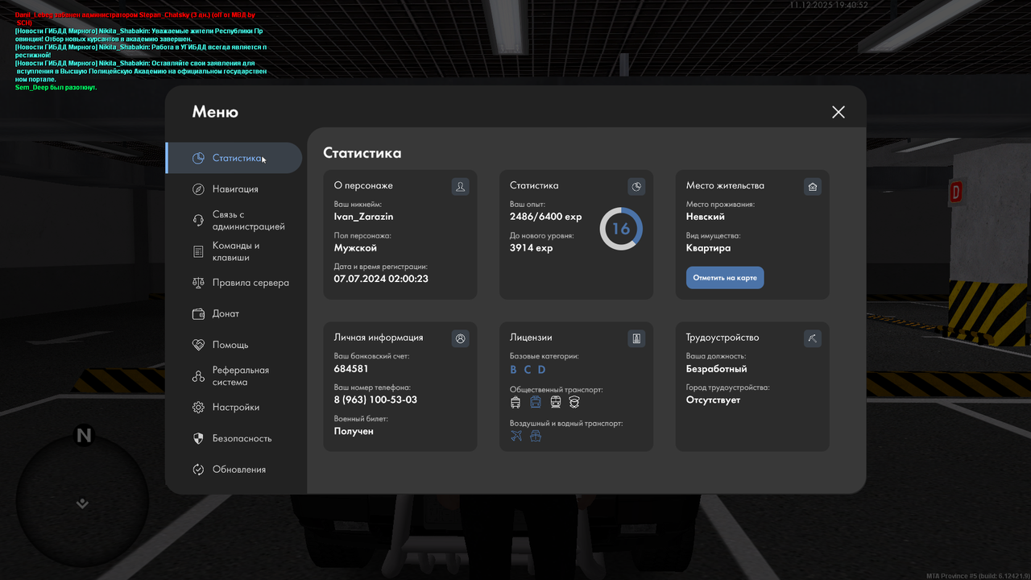The width and height of the screenshot is (1031, 580).
Task: Click registration date 07.07.2024 02:00:23
Action: tap(381, 279)
